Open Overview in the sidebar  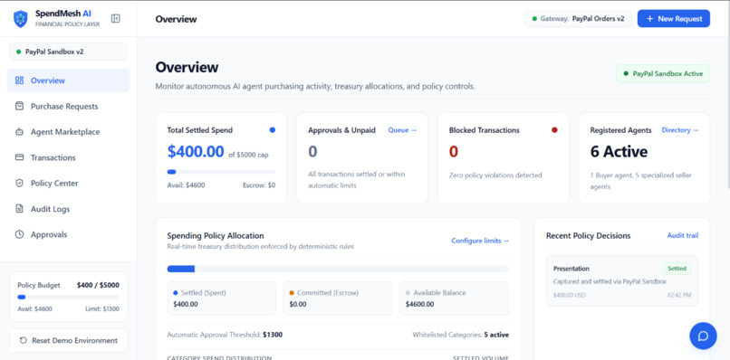point(68,81)
